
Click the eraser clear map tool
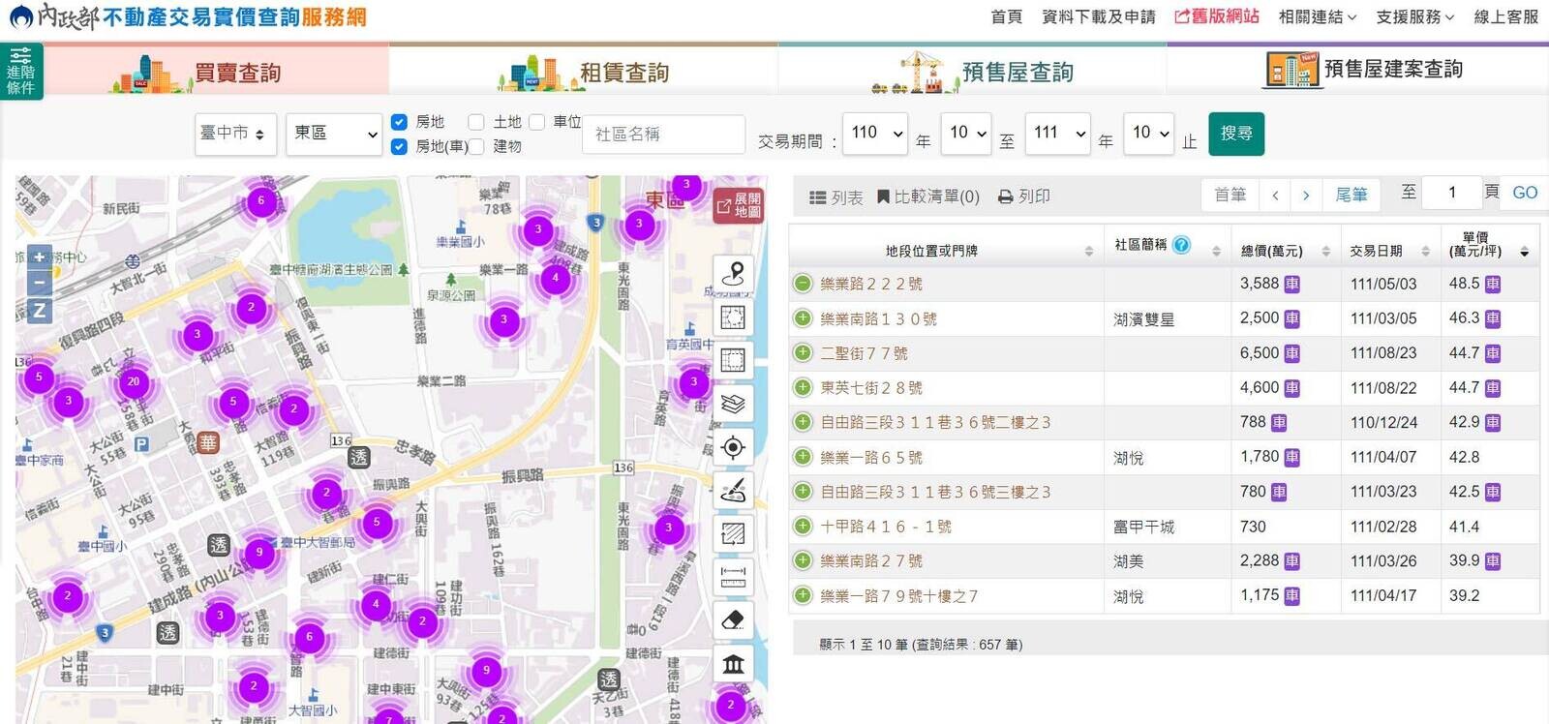tap(733, 619)
